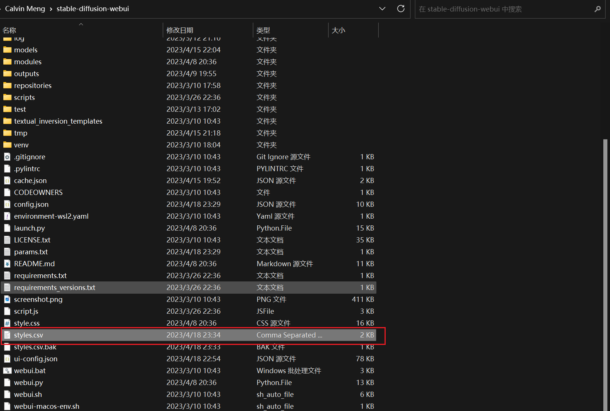This screenshot has width=610, height=411.
Task: Click the test folder icon
Action: click(x=7, y=109)
